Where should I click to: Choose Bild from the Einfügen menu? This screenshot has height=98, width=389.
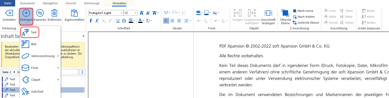pos(40,44)
